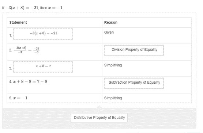
Task: Click the x+8−8 = 7−8 statement
Action: 30,81
